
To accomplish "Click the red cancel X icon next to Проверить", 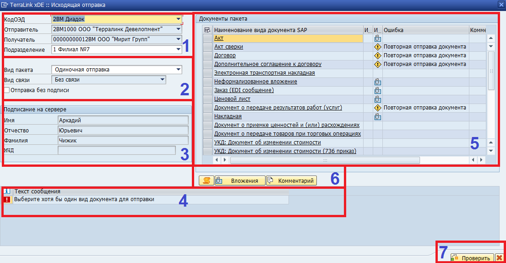I will [x=500, y=258].
